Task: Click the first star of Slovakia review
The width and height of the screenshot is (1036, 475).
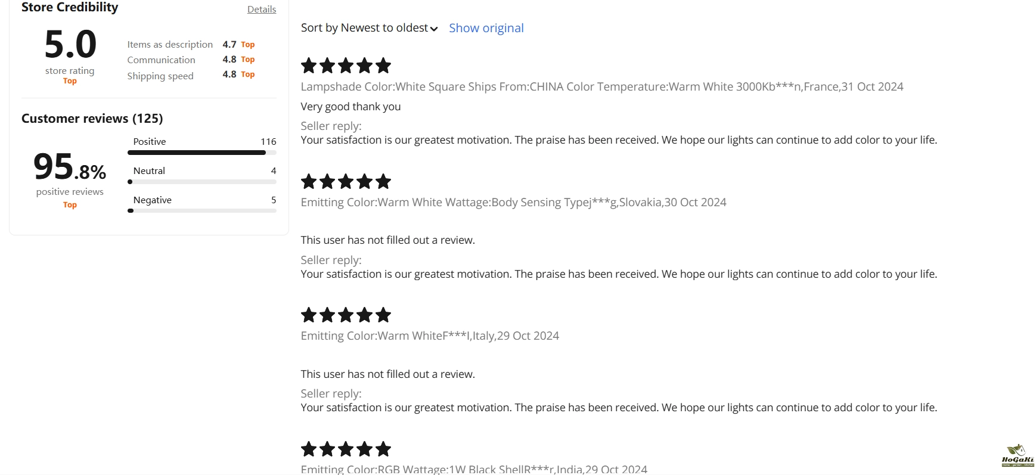Action: (x=309, y=181)
